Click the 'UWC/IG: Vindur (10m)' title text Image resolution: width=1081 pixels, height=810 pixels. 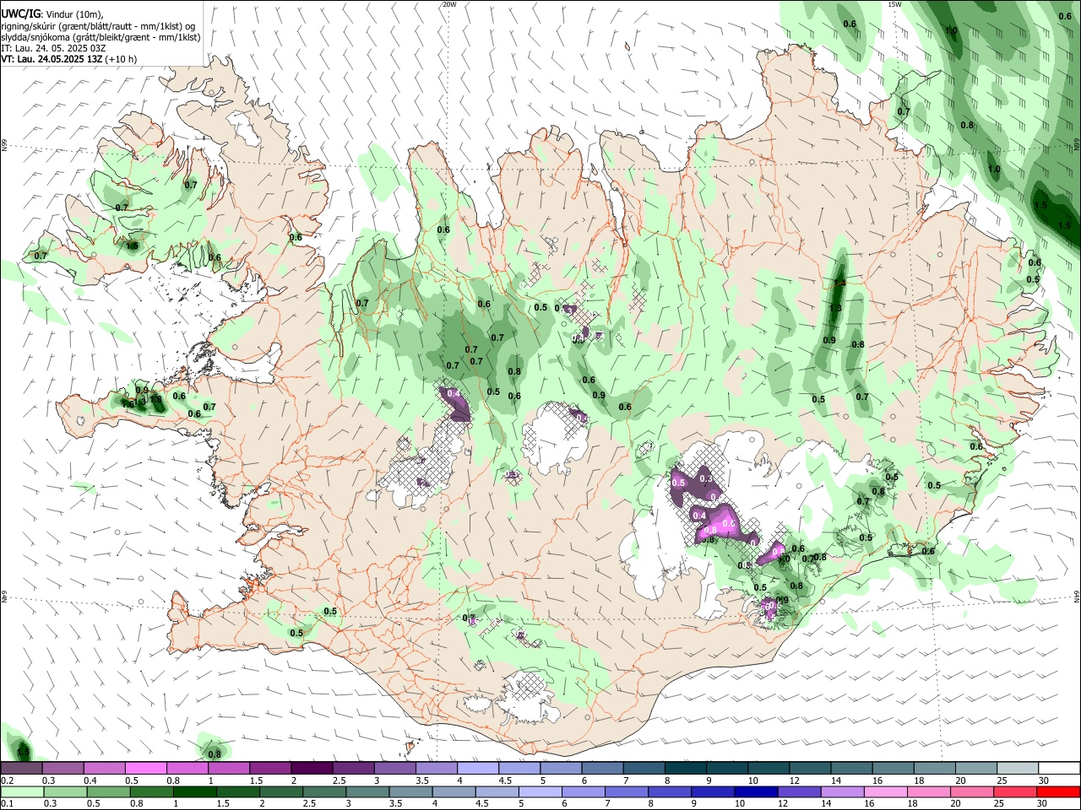(52, 14)
